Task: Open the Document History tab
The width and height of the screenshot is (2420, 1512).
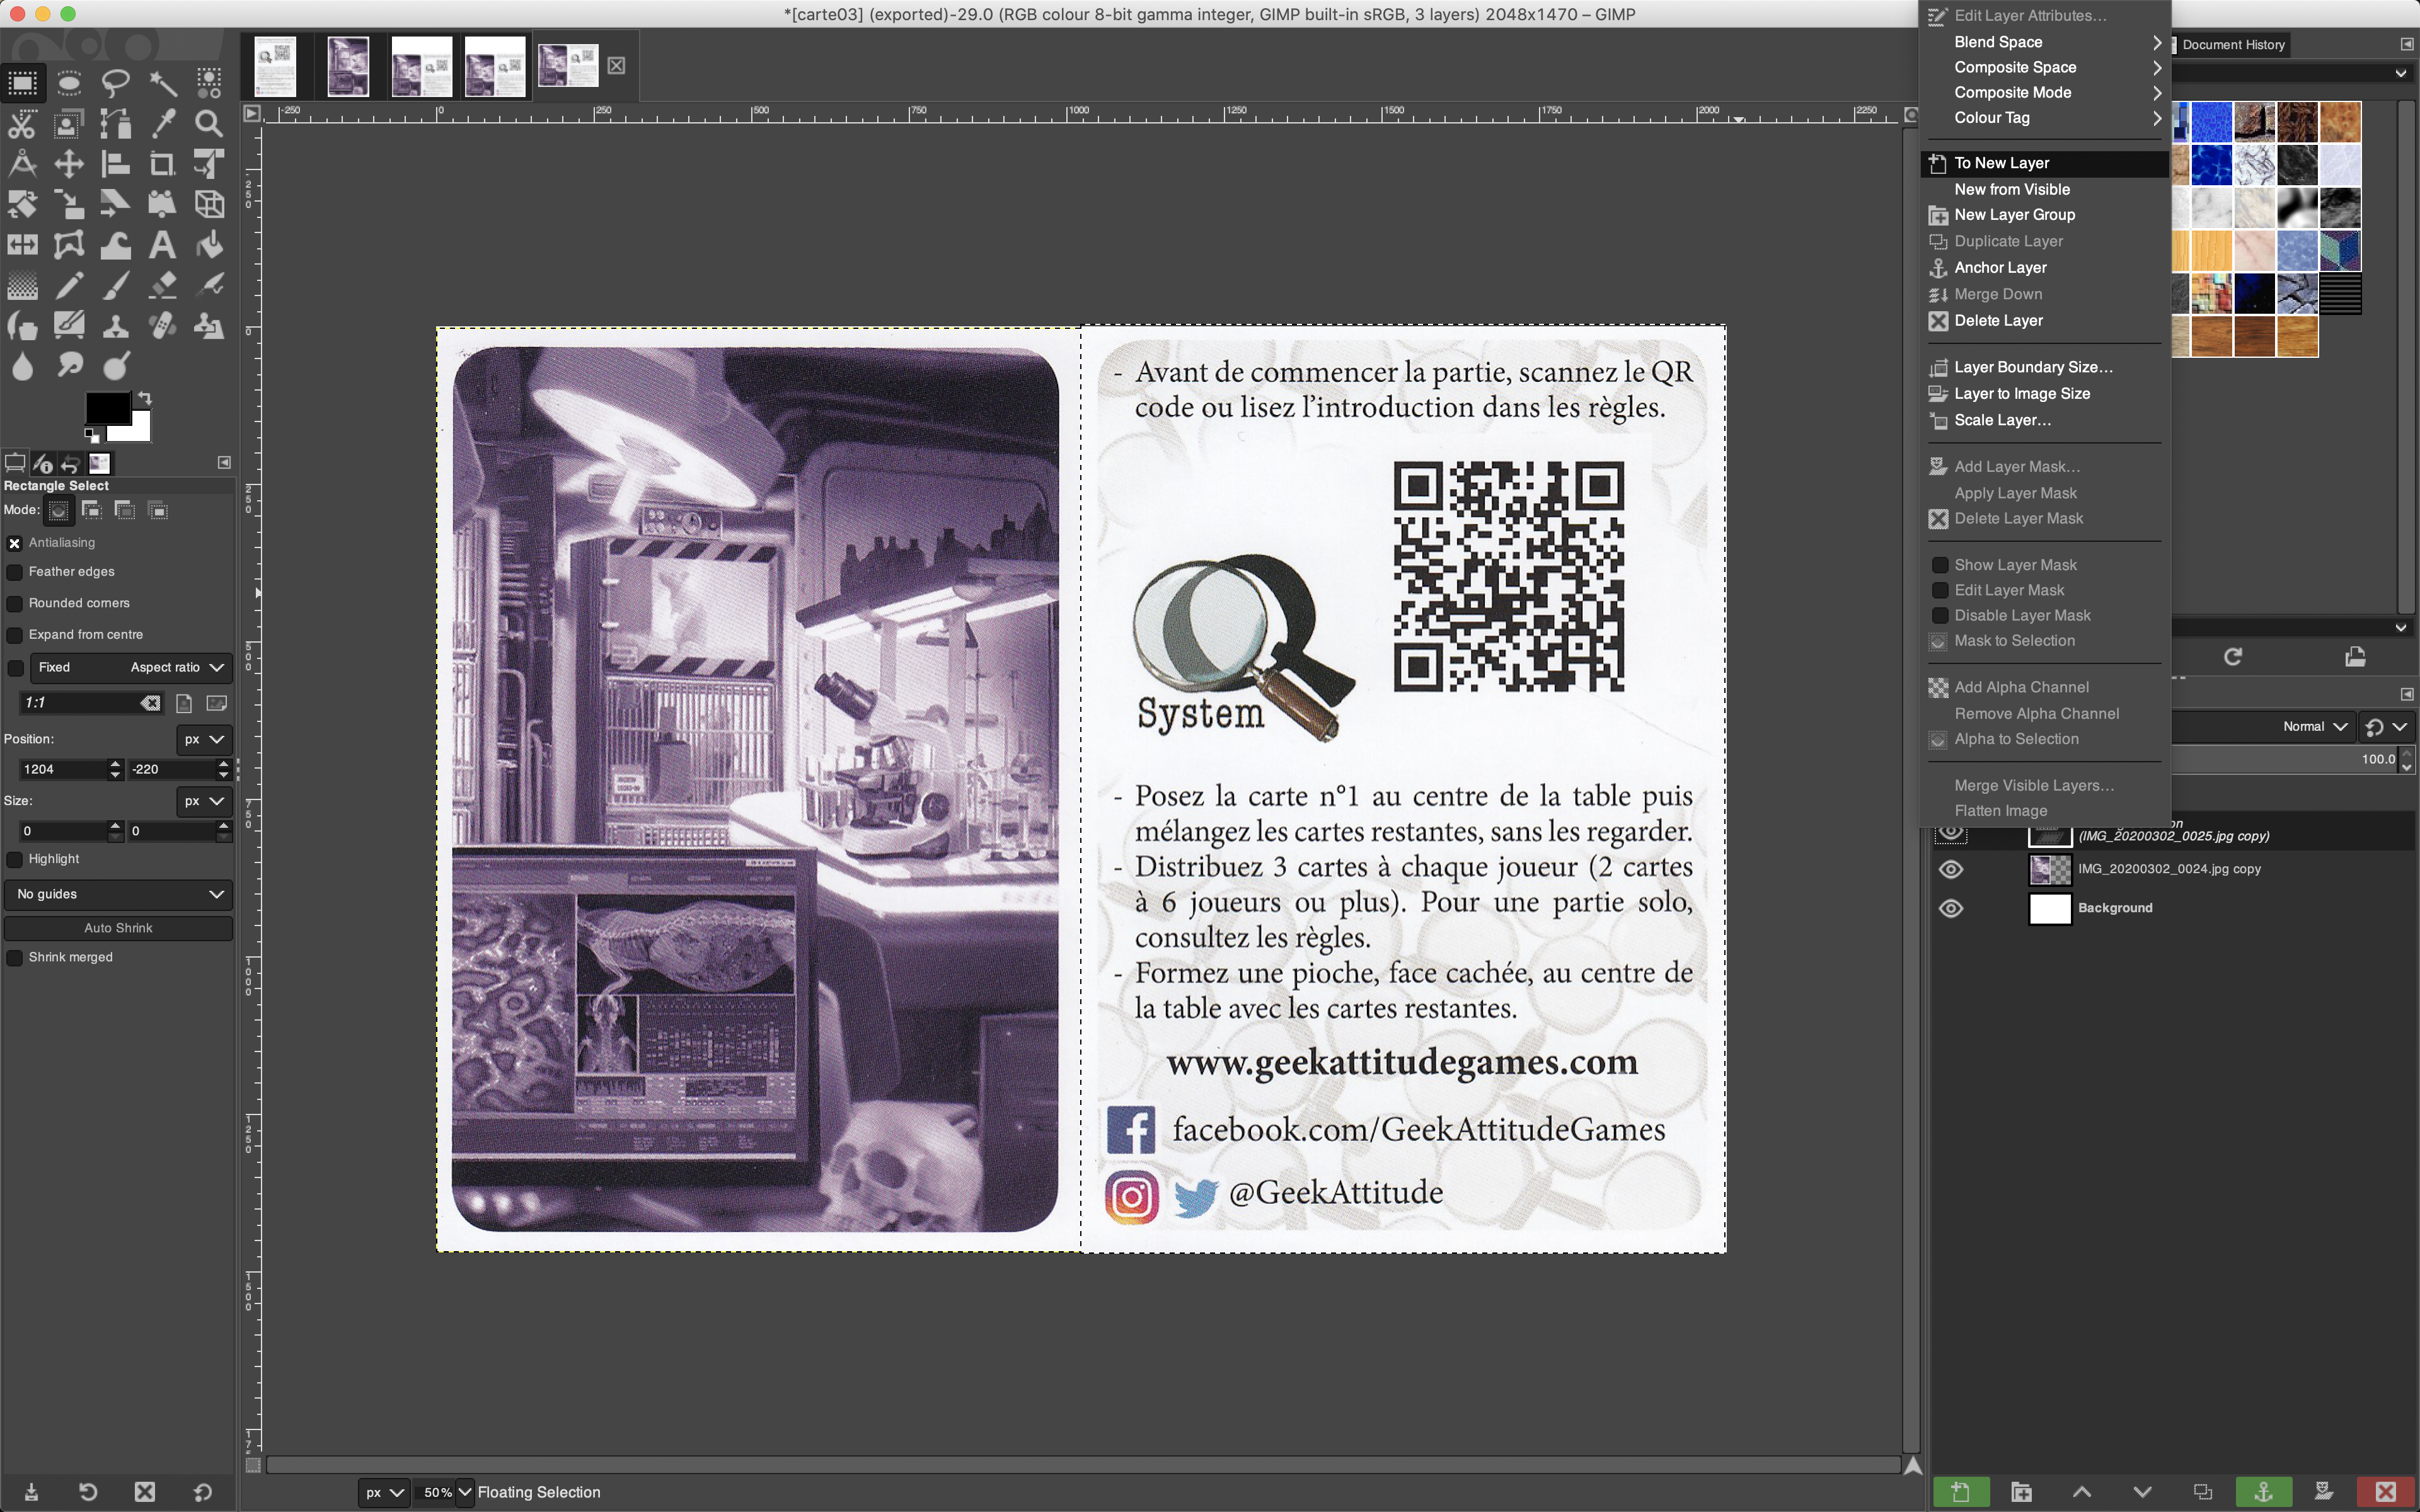Action: point(2232,44)
